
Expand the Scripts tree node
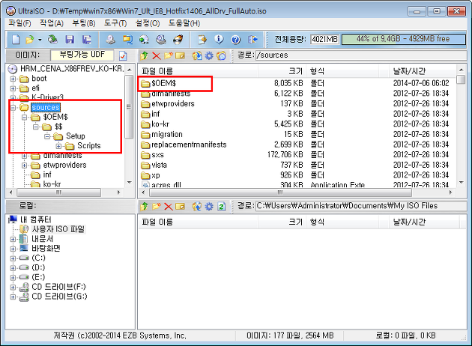pyautogui.click(x=58, y=146)
